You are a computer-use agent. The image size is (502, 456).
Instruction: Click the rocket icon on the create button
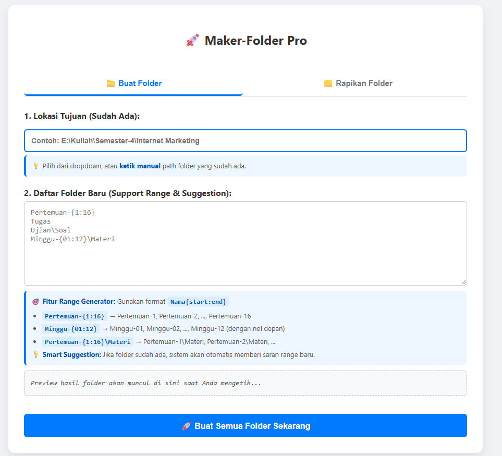click(x=186, y=426)
